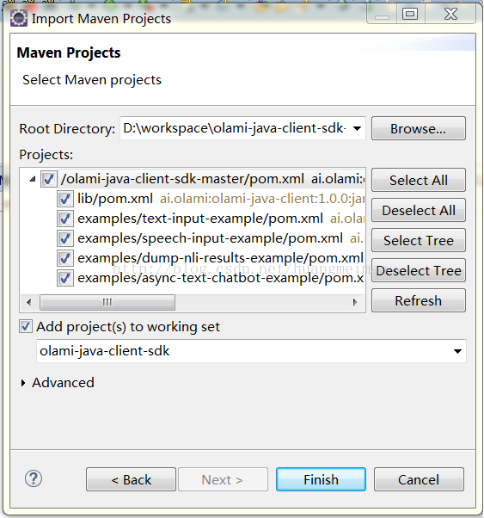
Task: Click the Refresh button
Action: tap(419, 300)
